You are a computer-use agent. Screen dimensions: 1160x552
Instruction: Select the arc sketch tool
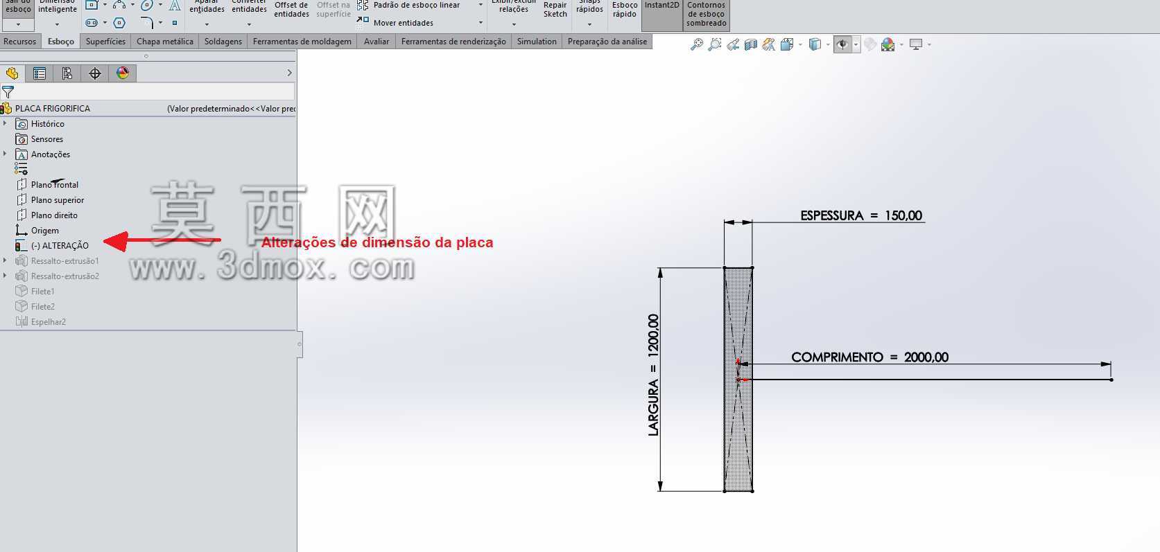point(119,4)
